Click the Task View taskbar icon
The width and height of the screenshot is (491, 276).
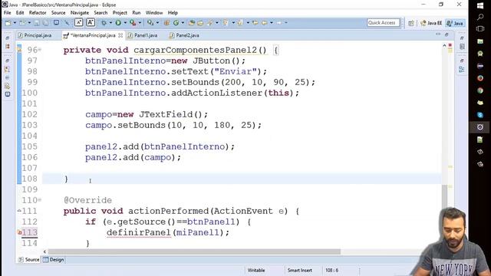click(x=480, y=29)
